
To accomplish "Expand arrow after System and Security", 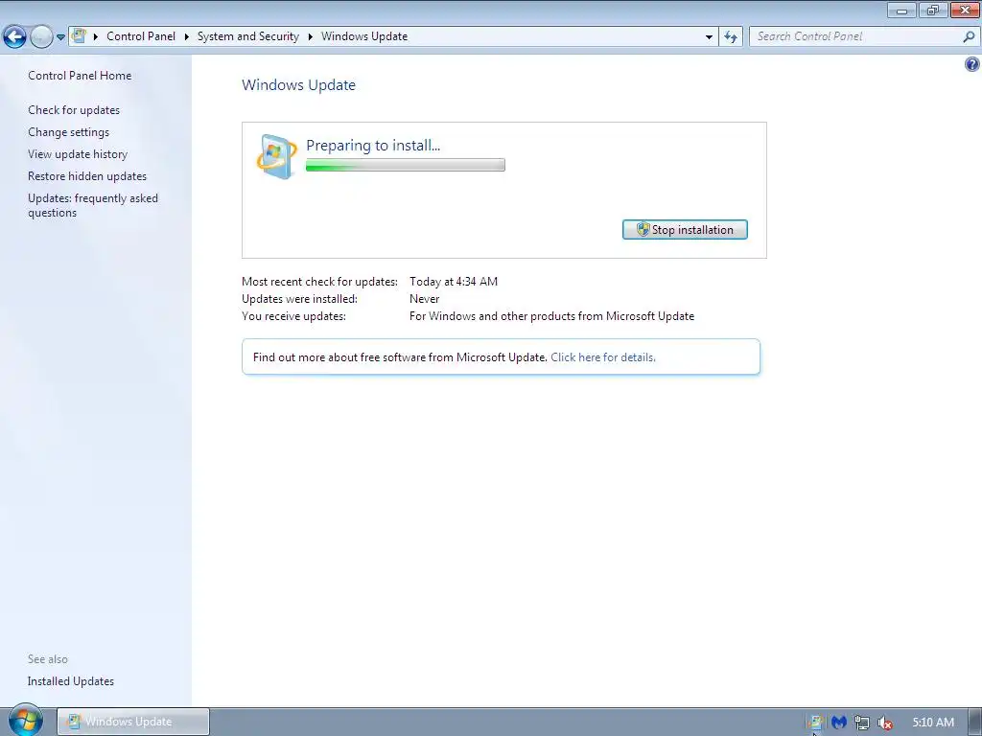I will pyautogui.click(x=310, y=36).
